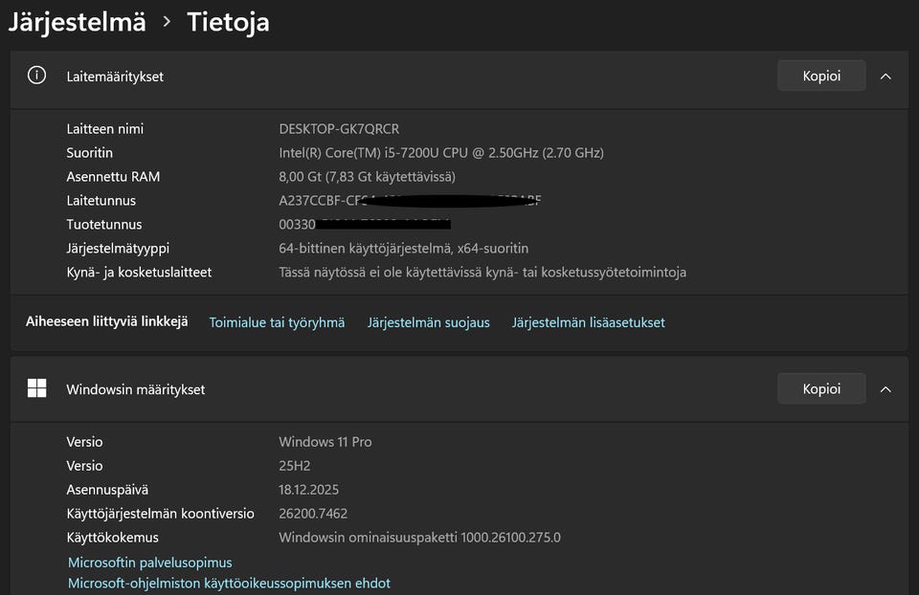Copy device specifications with Kopioi button

point(821,76)
